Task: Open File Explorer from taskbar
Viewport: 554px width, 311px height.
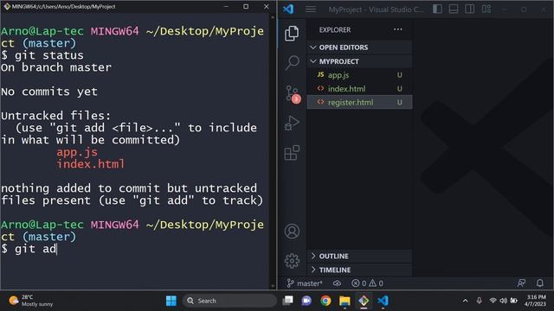Action: click(x=345, y=301)
